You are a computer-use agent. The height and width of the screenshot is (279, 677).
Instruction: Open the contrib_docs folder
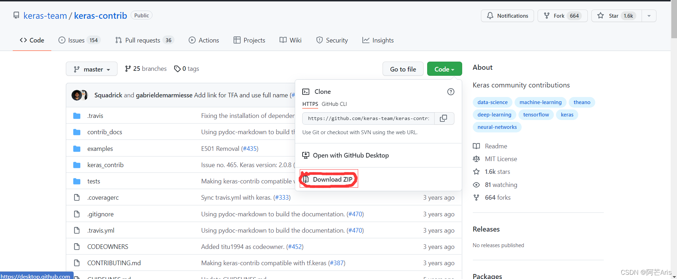105,132
